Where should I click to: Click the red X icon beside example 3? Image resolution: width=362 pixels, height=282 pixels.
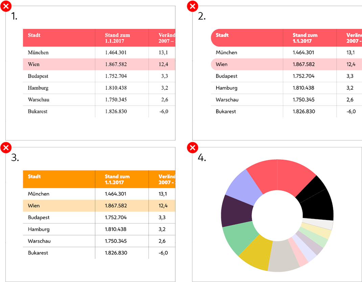click(x=6, y=148)
